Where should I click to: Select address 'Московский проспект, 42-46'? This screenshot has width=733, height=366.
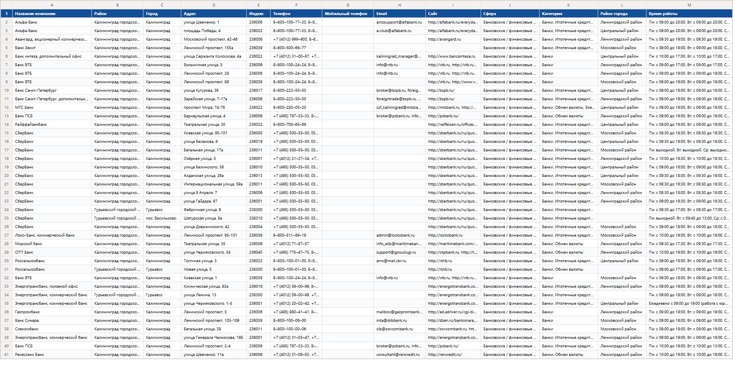(x=214, y=39)
